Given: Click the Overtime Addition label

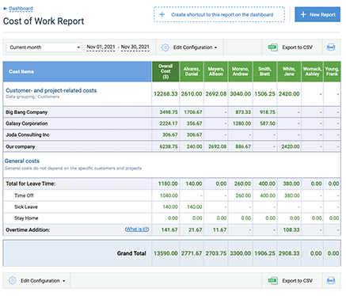Looking at the screenshot, I should 28,230.
